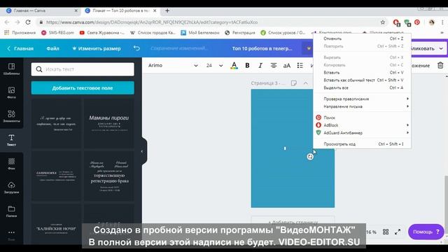Open Мой Белтелеком bookmark
This screenshot has width=448, height=252.
(x=200, y=33)
